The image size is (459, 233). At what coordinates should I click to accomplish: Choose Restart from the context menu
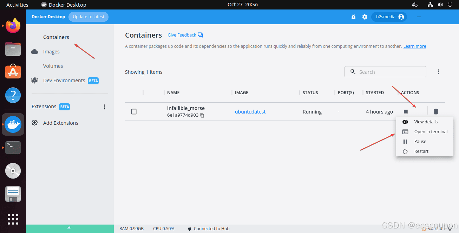[x=425, y=151]
